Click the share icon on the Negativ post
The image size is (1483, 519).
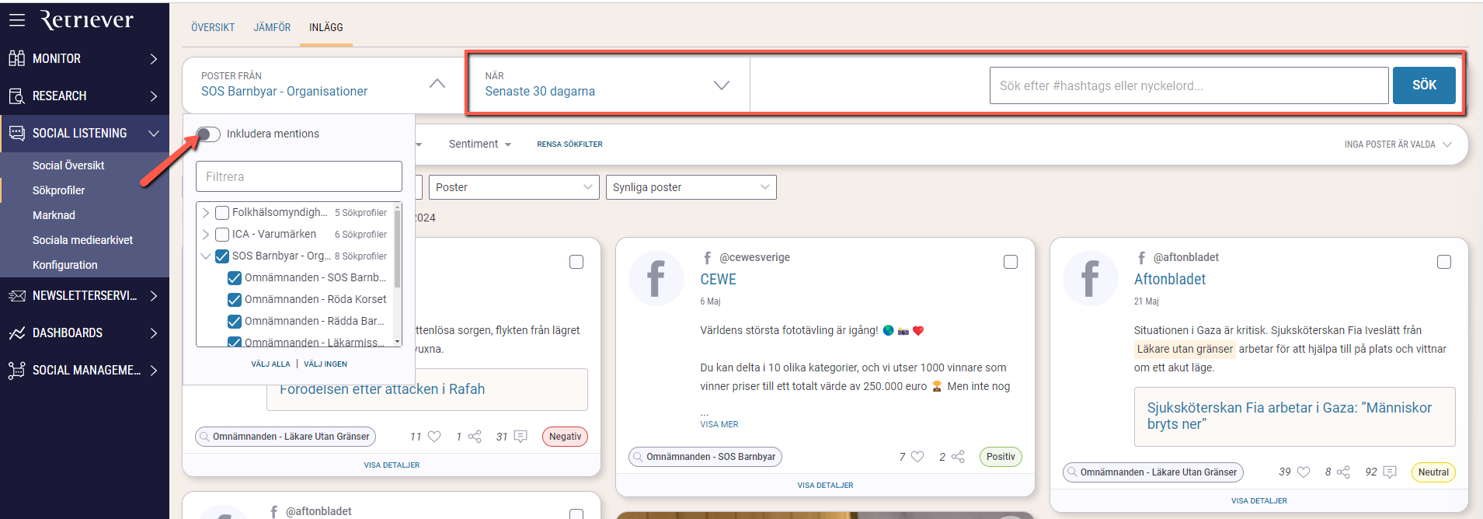[x=475, y=437]
